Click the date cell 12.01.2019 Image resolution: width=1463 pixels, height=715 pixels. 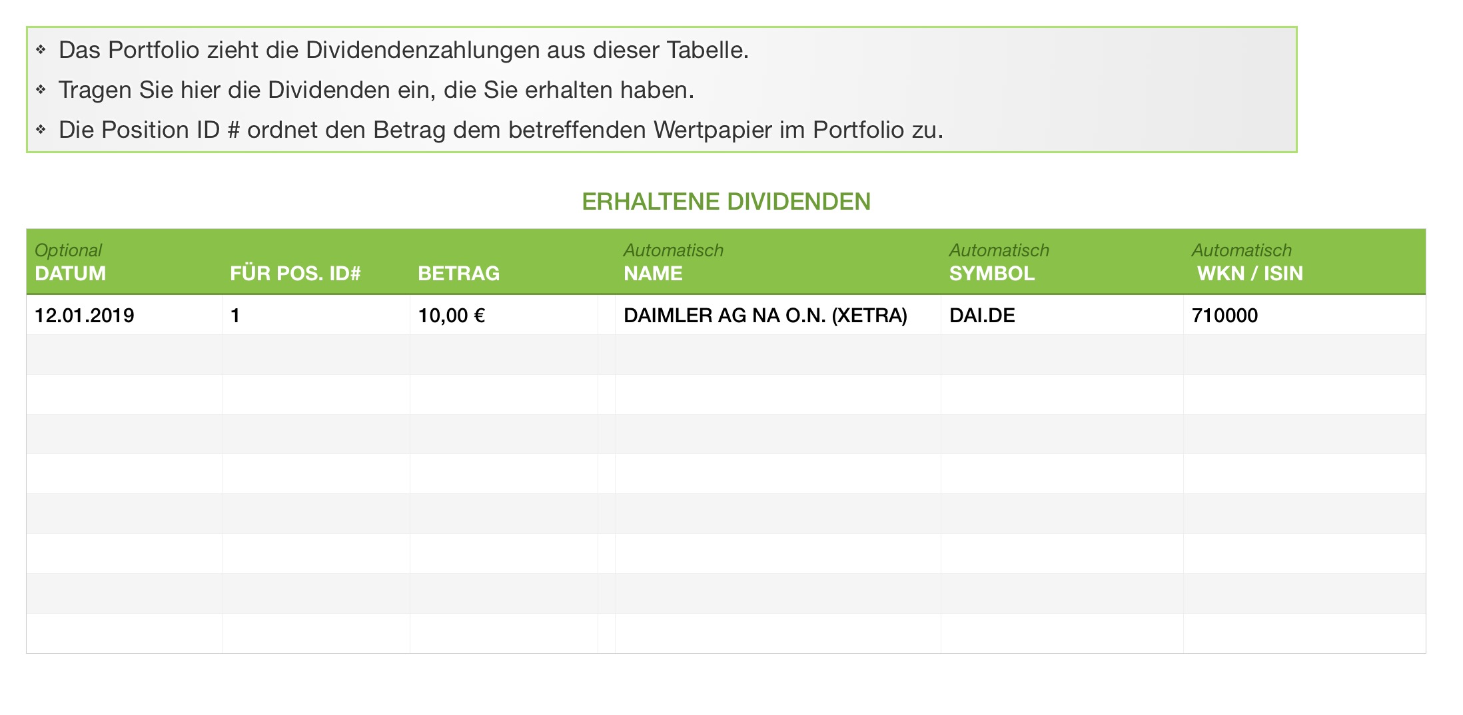click(x=85, y=316)
